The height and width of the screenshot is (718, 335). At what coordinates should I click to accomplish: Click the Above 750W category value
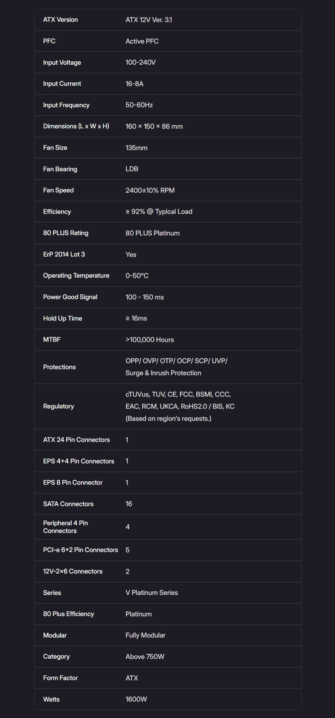pyautogui.click(x=145, y=657)
